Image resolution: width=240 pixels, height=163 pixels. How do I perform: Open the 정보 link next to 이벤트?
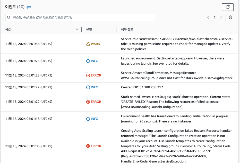[29, 7]
